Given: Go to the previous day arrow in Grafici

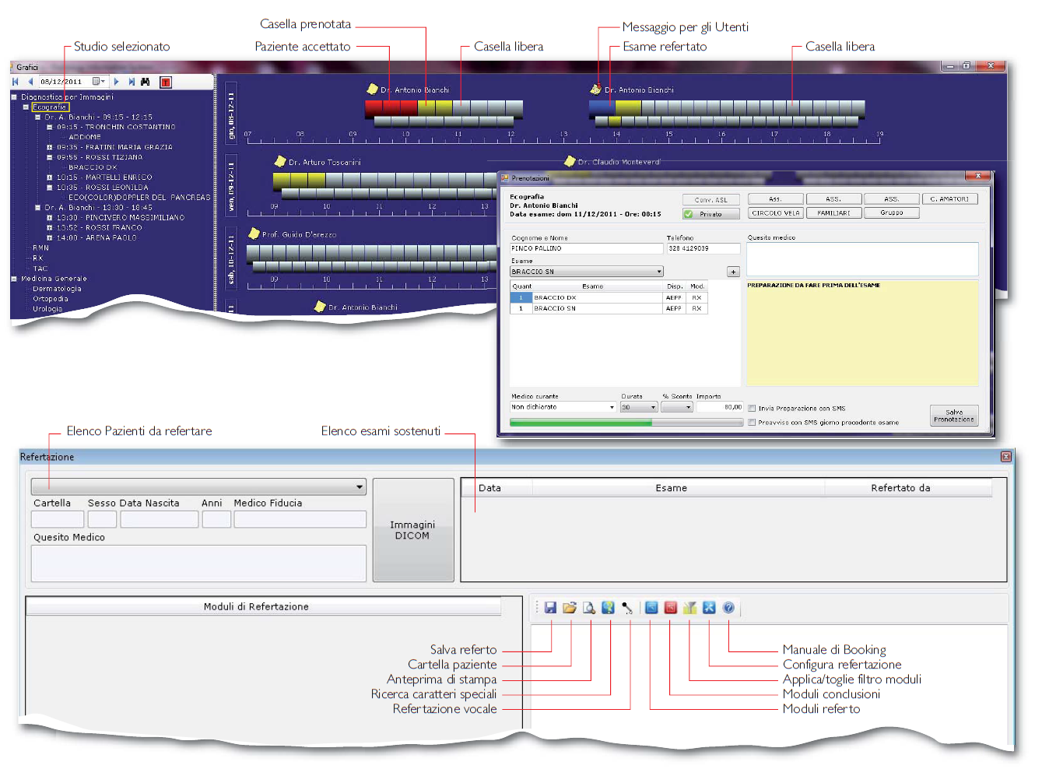Looking at the screenshot, I should coord(30,82).
